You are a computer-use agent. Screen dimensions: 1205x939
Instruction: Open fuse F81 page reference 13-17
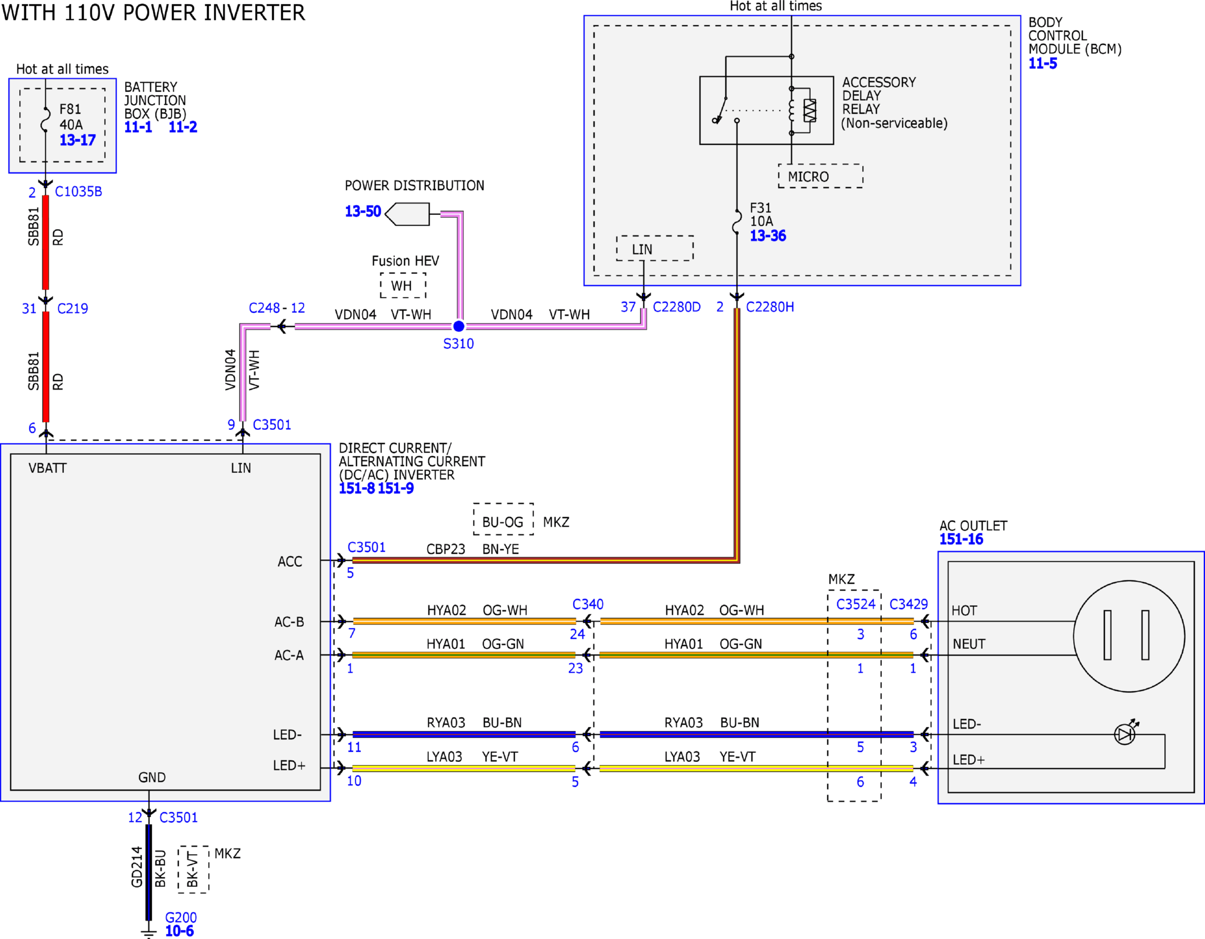[x=78, y=140]
